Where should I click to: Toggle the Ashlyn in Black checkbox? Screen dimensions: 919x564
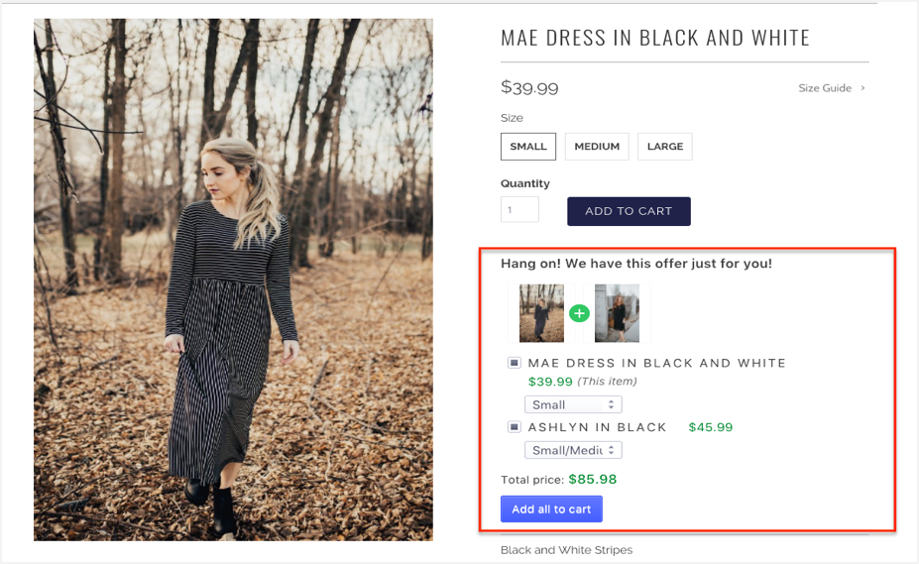coord(515,427)
